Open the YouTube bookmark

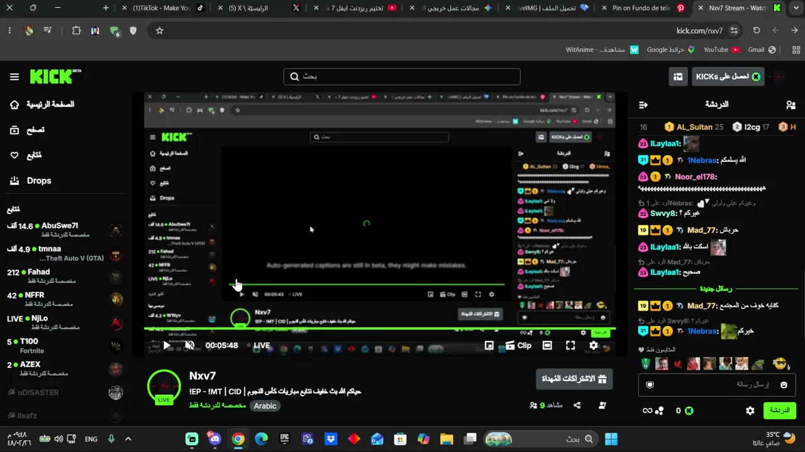[x=721, y=50]
